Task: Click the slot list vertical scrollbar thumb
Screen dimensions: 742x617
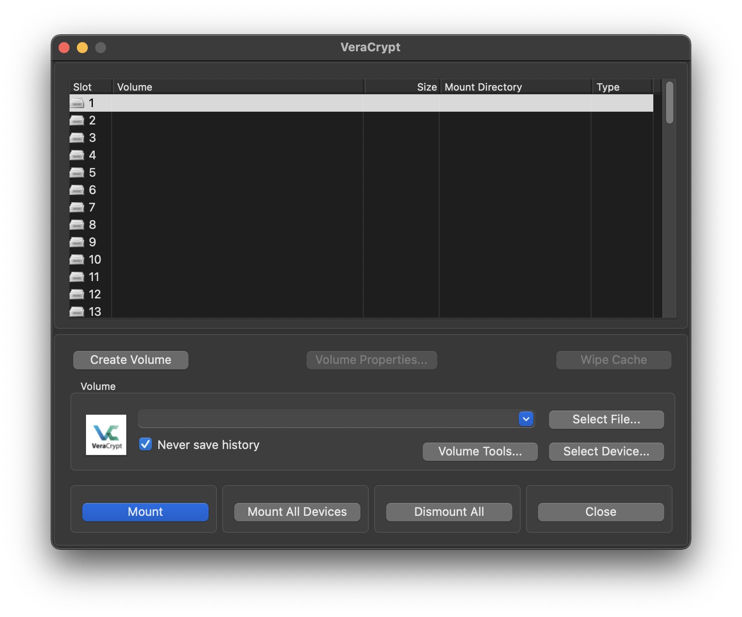Action: pos(670,103)
